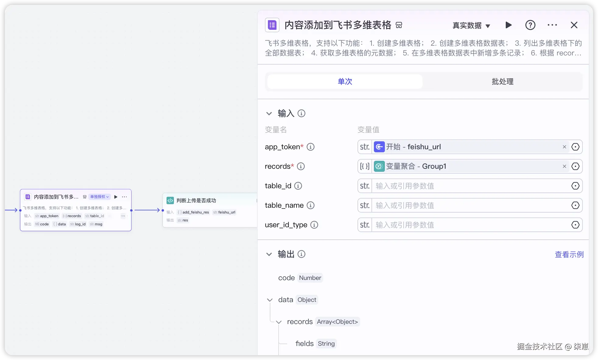Remove the Group1 value from the records field
This screenshot has height=360, width=598.
pyautogui.click(x=564, y=166)
